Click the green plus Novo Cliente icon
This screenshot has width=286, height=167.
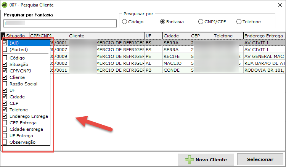click(190, 160)
